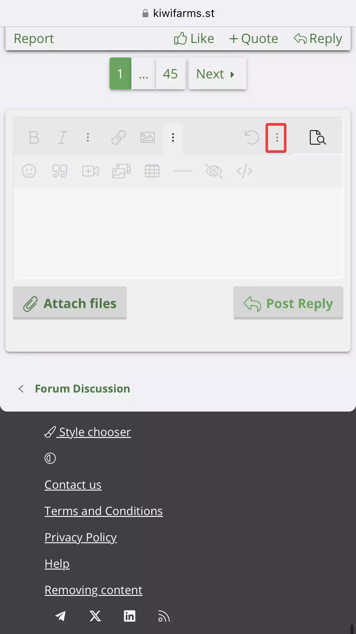Expand more text formatting options after italic
356x634 pixels.
pyautogui.click(x=88, y=138)
